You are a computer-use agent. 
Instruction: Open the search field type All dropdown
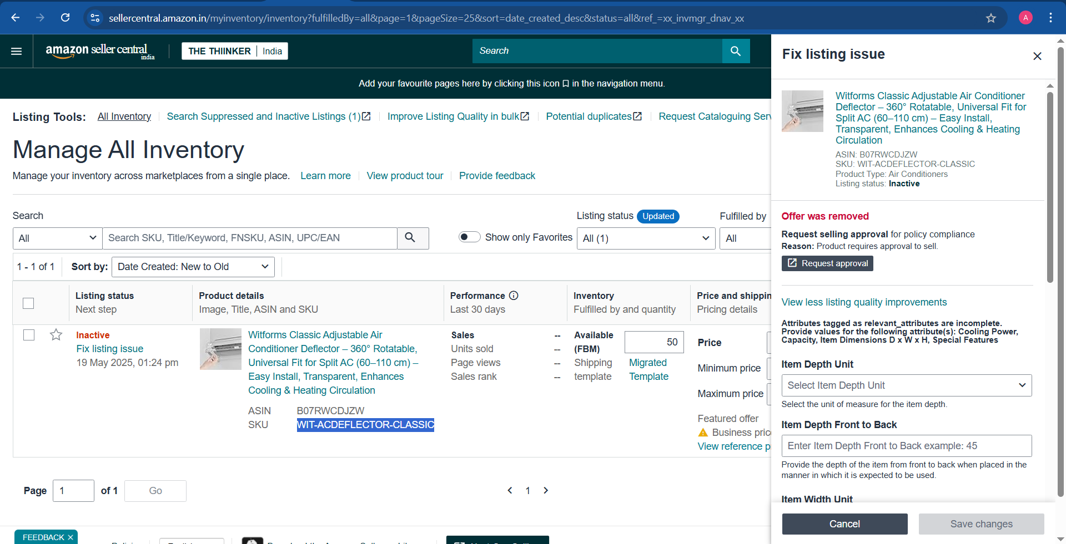tap(57, 238)
